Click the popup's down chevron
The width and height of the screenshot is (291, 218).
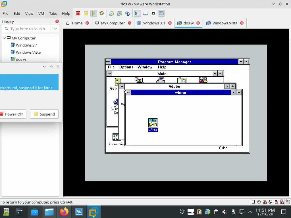(x=44, y=66)
